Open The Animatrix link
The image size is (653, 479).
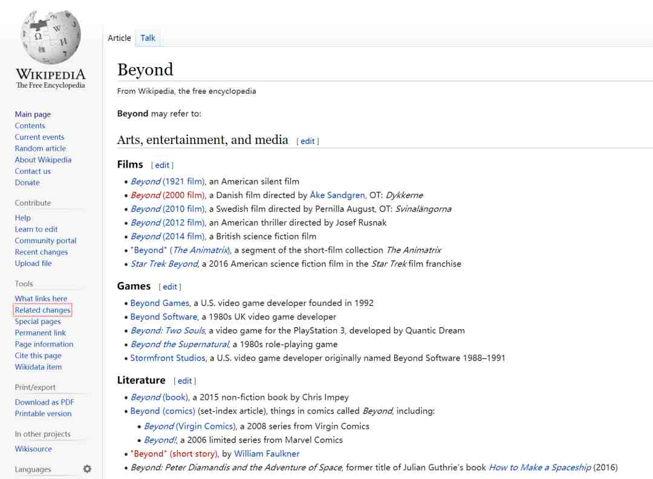pyautogui.click(x=201, y=250)
